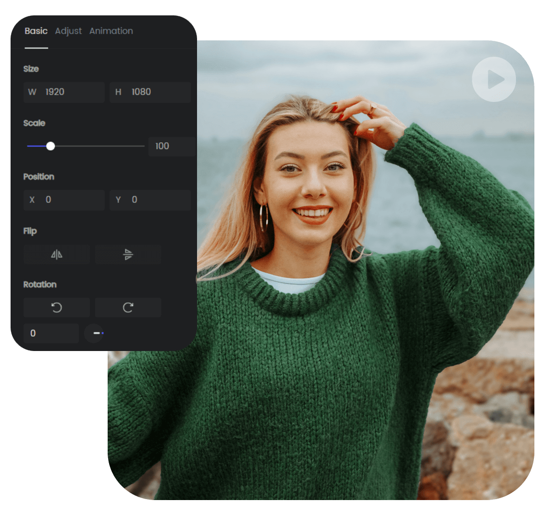Select the Basic tab
544x527 pixels.
(36, 31)
